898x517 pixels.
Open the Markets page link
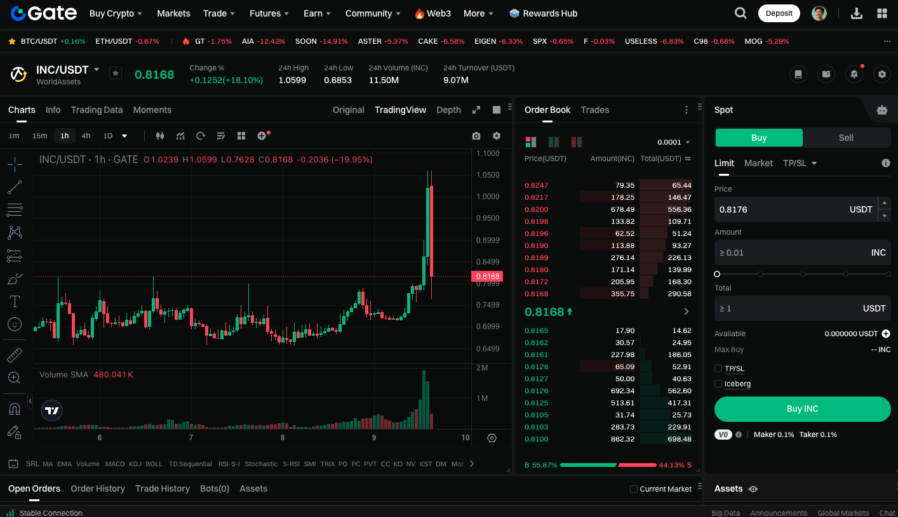(x=173, y=13)
